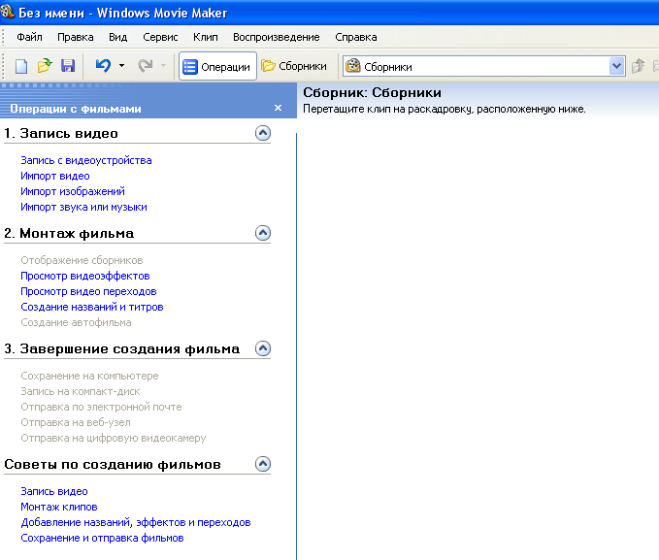Open project using the folder icon
Image resolution: width=659 pixels, height=560 pixels.
(x=44, y=66)
